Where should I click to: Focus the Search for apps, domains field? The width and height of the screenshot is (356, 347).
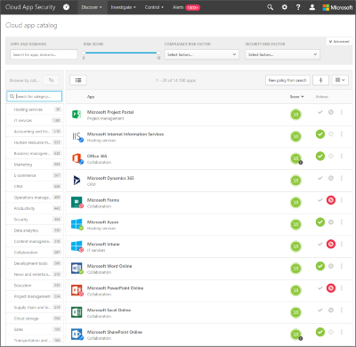(x=44, y=54)
